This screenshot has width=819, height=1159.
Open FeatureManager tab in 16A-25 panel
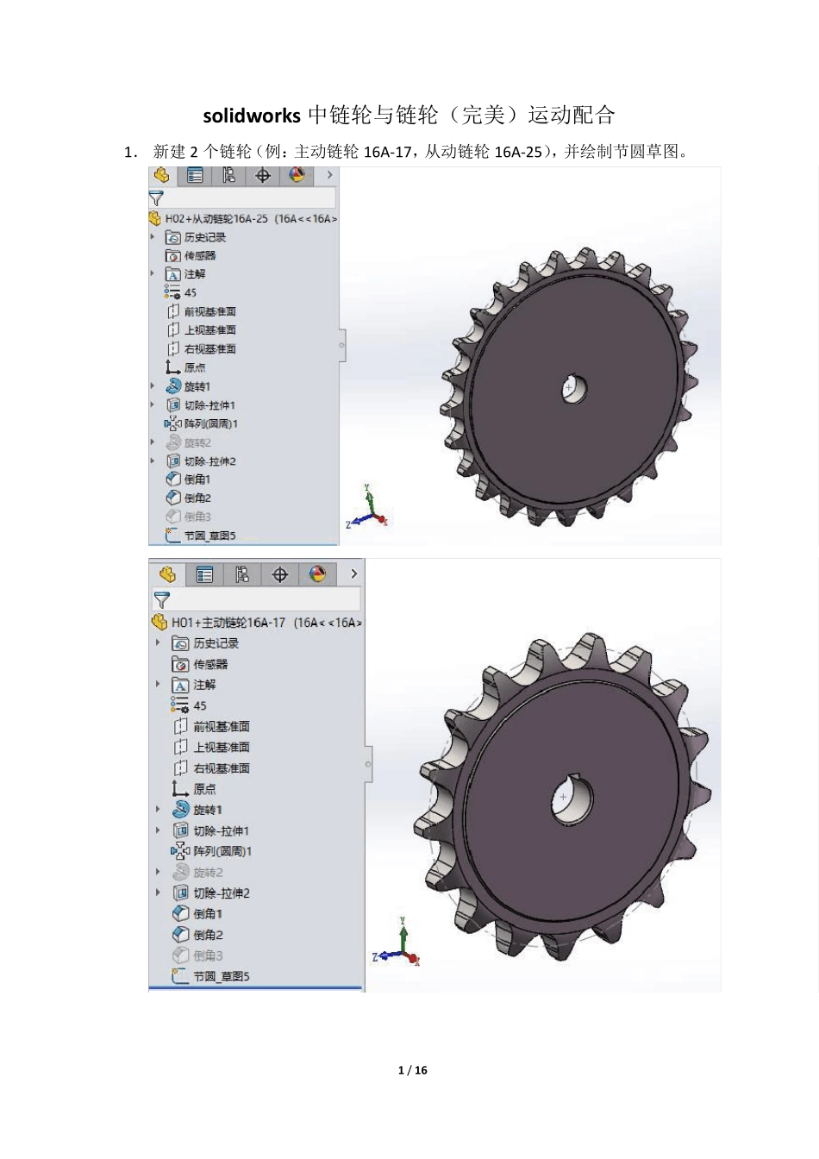coord(162,176)
